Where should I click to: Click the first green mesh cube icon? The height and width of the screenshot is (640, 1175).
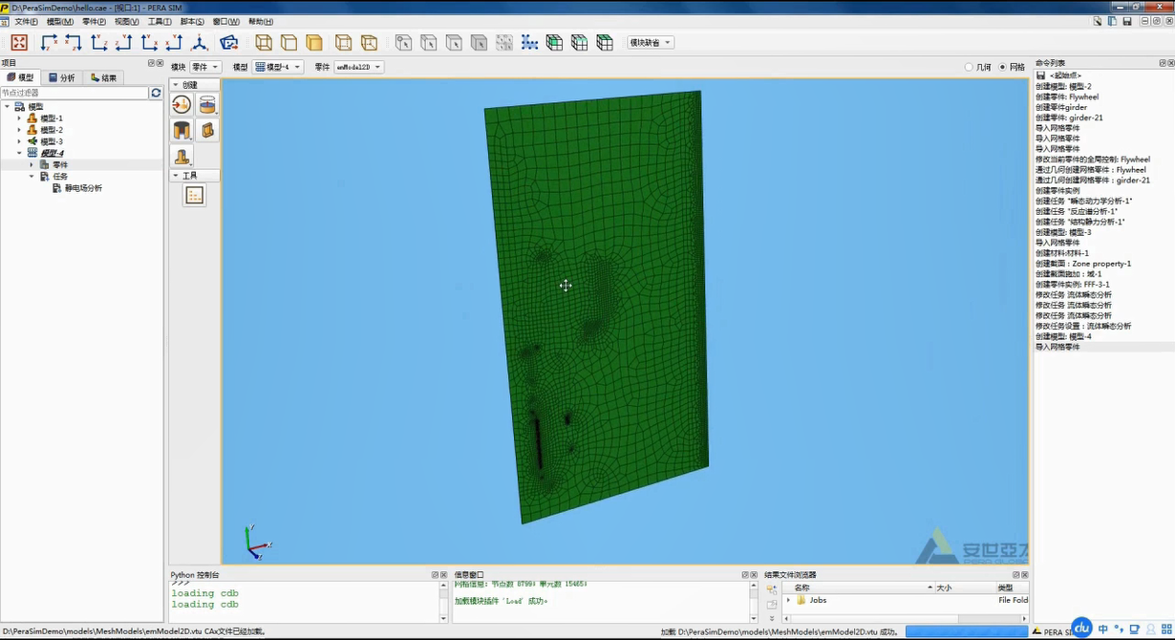pyautogui.click(x=554, y=42)
